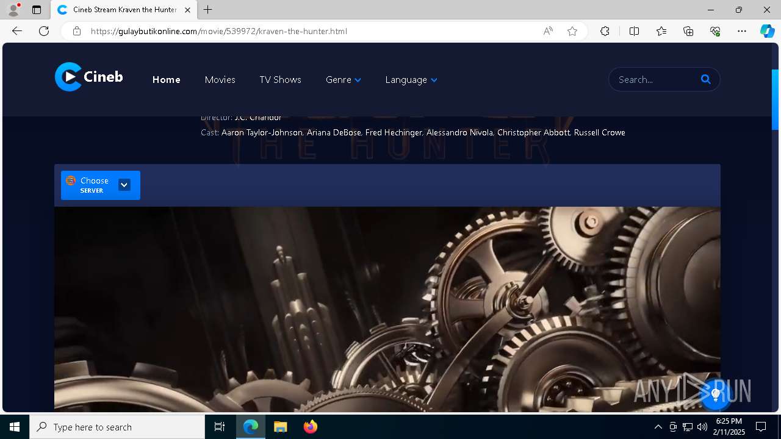
Task: Click the magnifier search icon
Action: pyautogui.click(x=706, y=79)
